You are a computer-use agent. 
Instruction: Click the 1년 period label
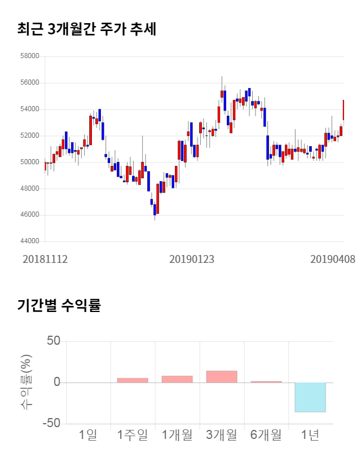point(310,435)
